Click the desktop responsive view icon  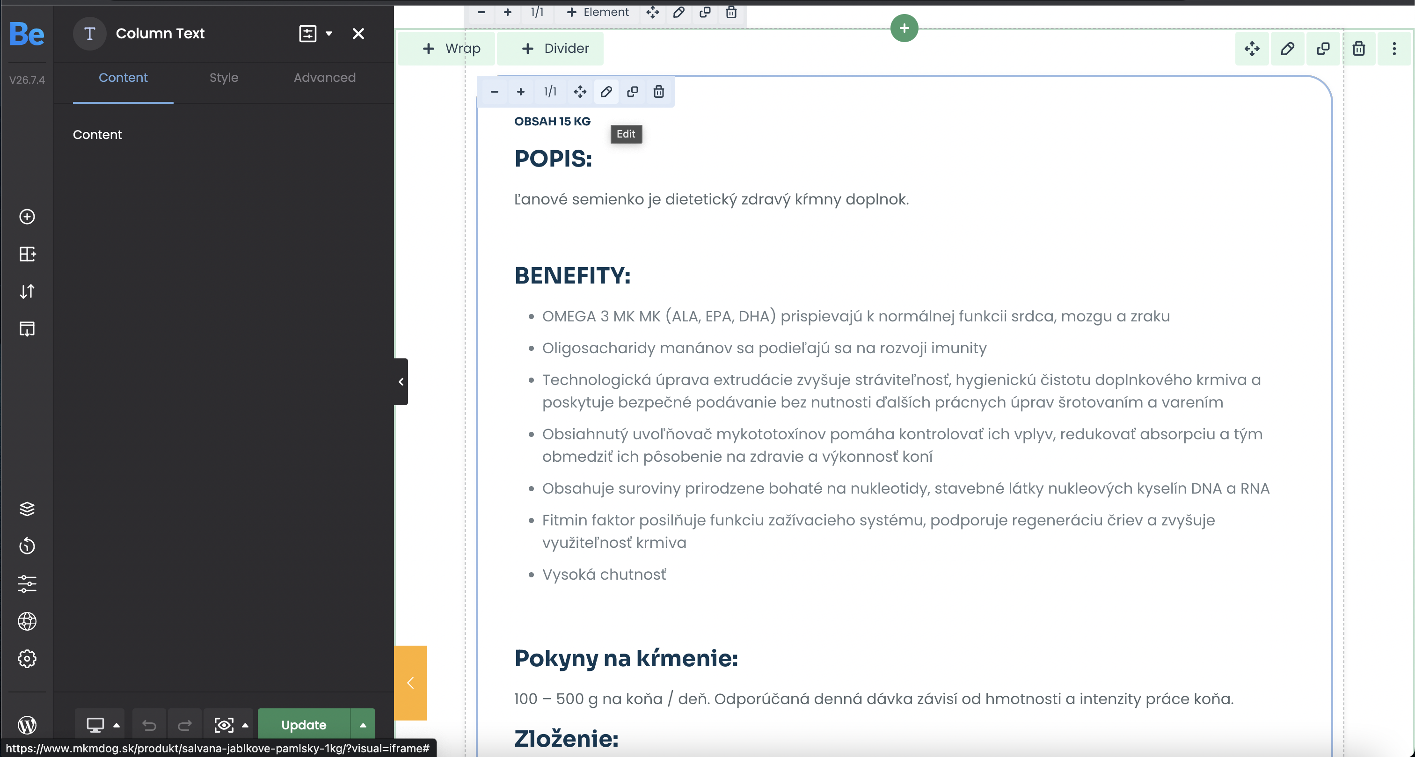pos(95,725)
